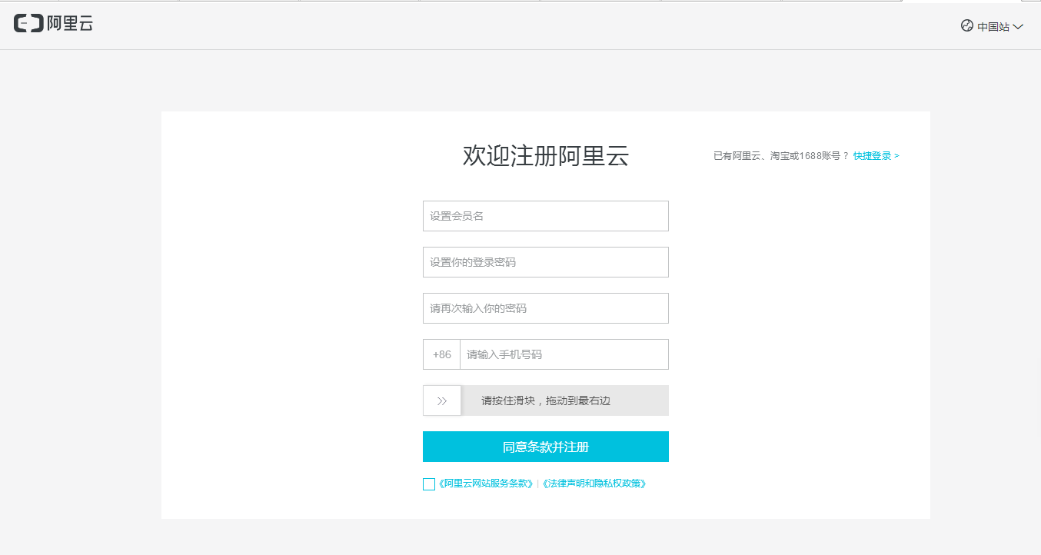Click the globe icon beside 中国站
This screenshot has height=555, width=1041.
pyautogui.click(x=967, y=26)
